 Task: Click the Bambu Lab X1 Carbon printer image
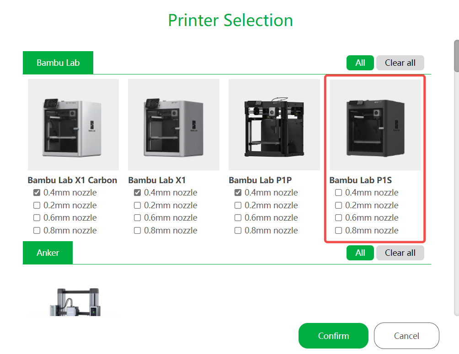(74, 125)
